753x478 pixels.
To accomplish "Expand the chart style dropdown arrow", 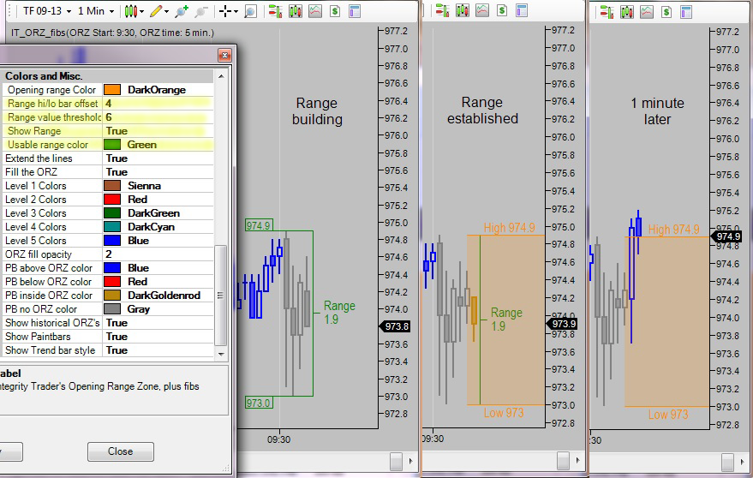I will pyautogui.click(x=141, y=11).
